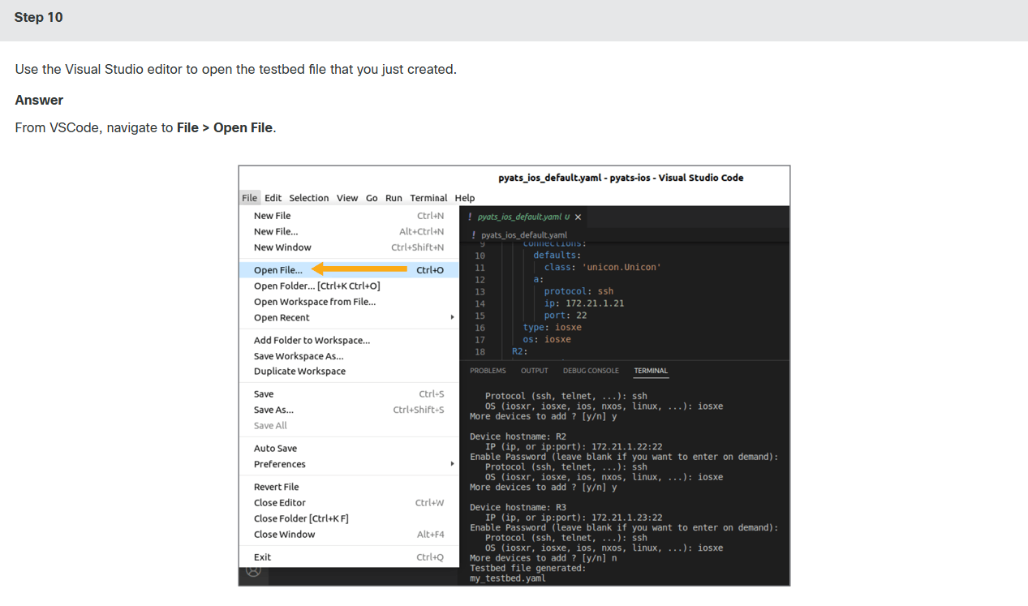Close the pyats_ios_default.yaml editor tab
The width and height of the screenshot is (1028, 606).
point(578,217)
